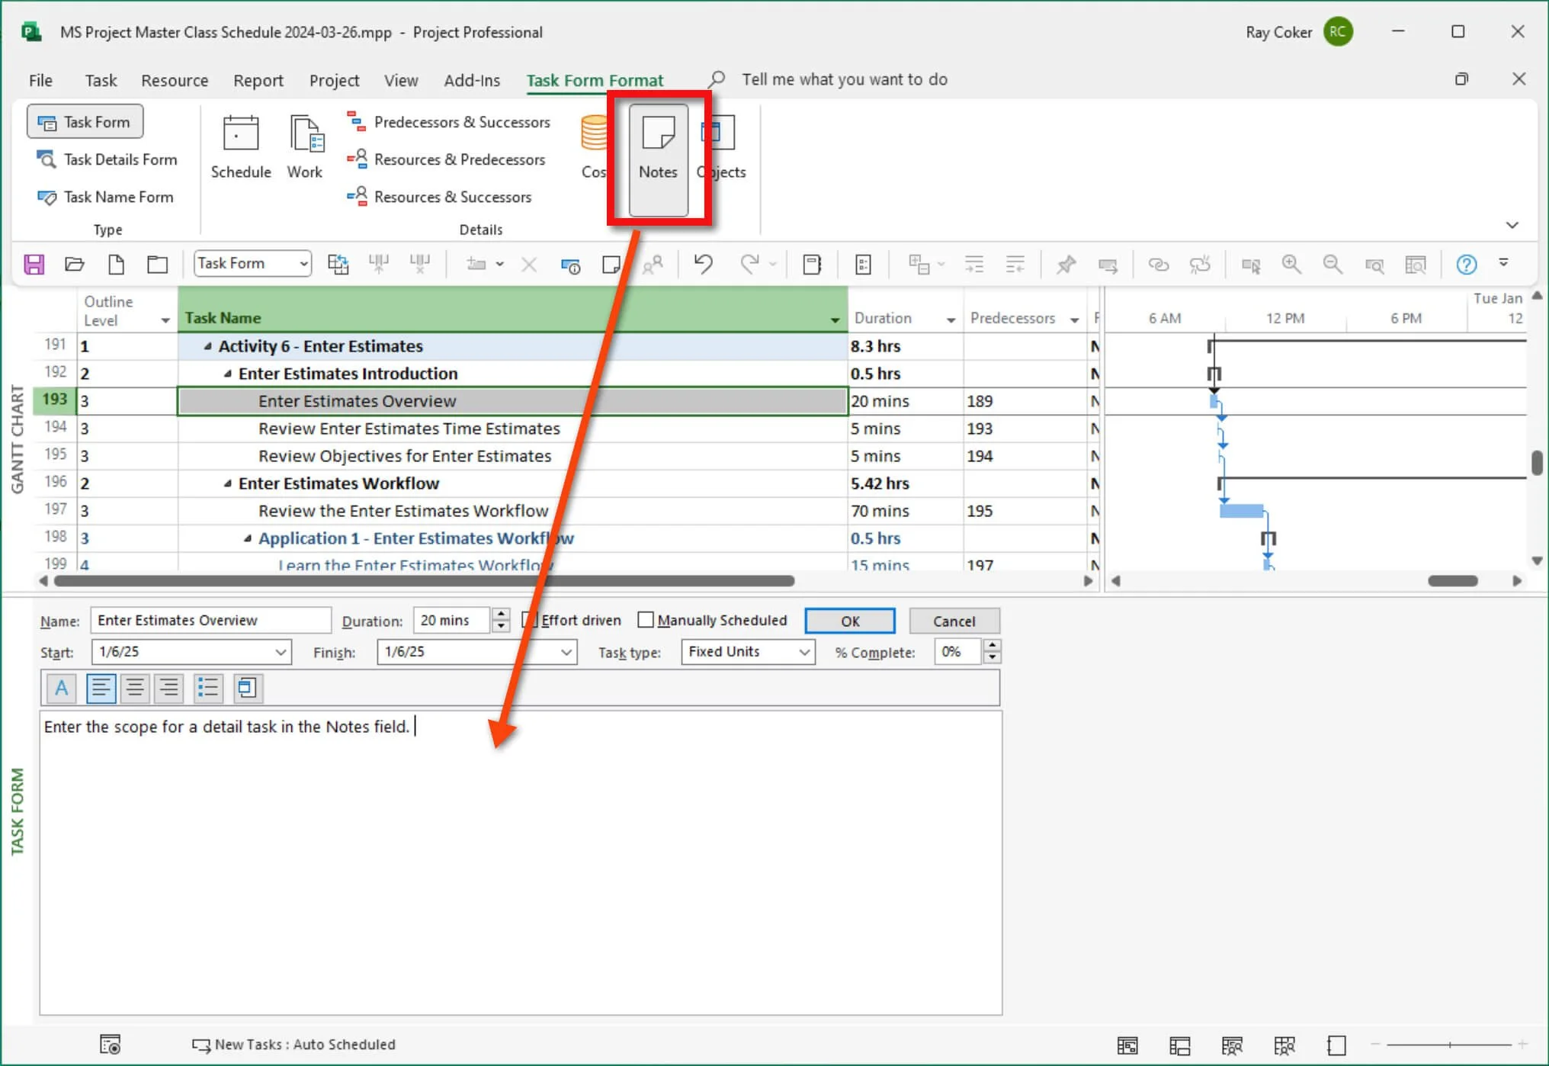This screenshot has width=1549, height=1066.
Task: Open the Task Form view dropdown
Action: point(303,264)
